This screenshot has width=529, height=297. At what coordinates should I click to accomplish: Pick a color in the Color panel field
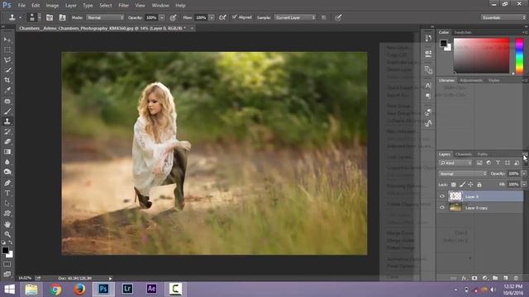[x=481, y=55]
